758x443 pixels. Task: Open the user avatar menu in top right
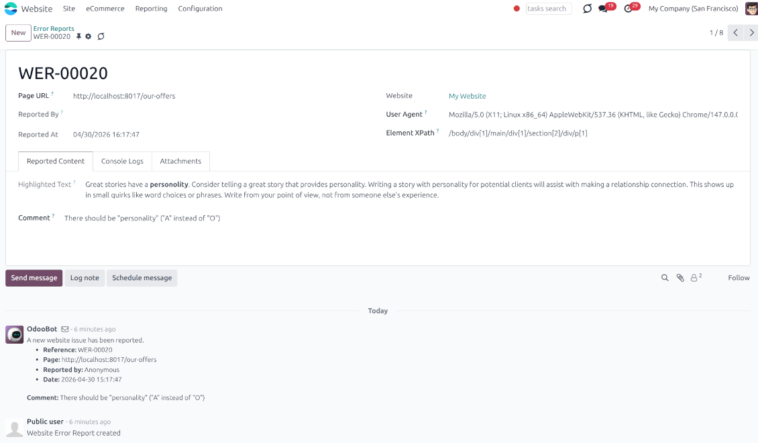click(751, 8)
